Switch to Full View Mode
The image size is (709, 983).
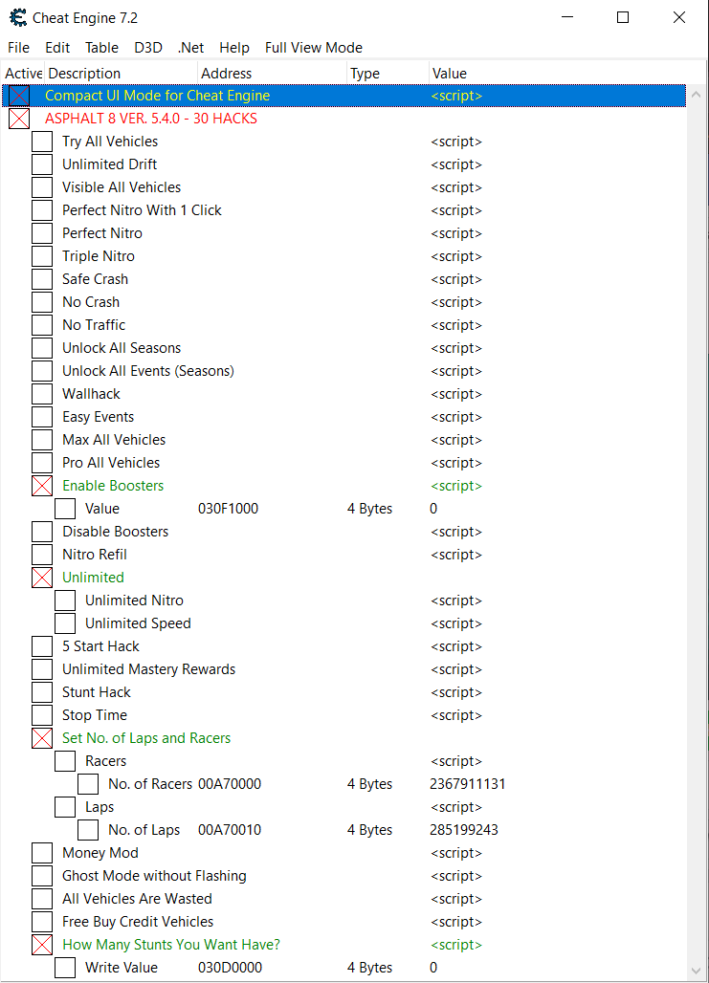pos(314,48)
